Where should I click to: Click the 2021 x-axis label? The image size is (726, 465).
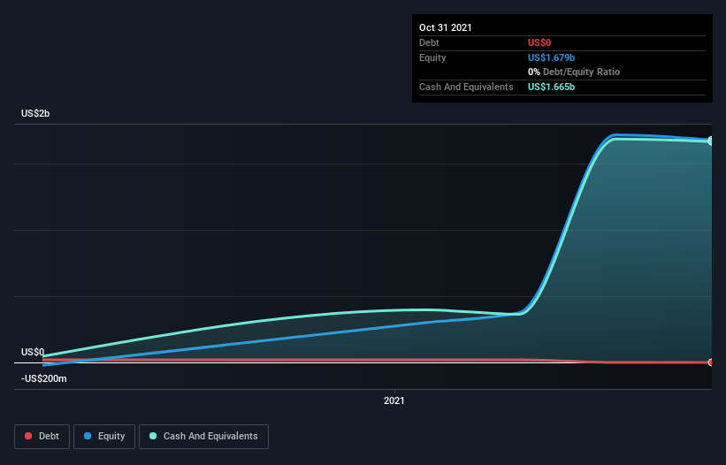(x=394, y=400)
